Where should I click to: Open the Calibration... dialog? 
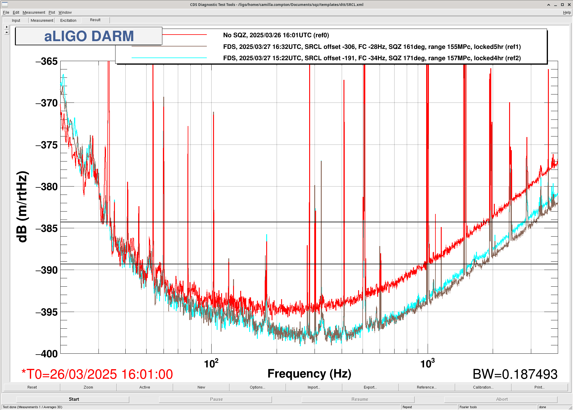point(483,387)
